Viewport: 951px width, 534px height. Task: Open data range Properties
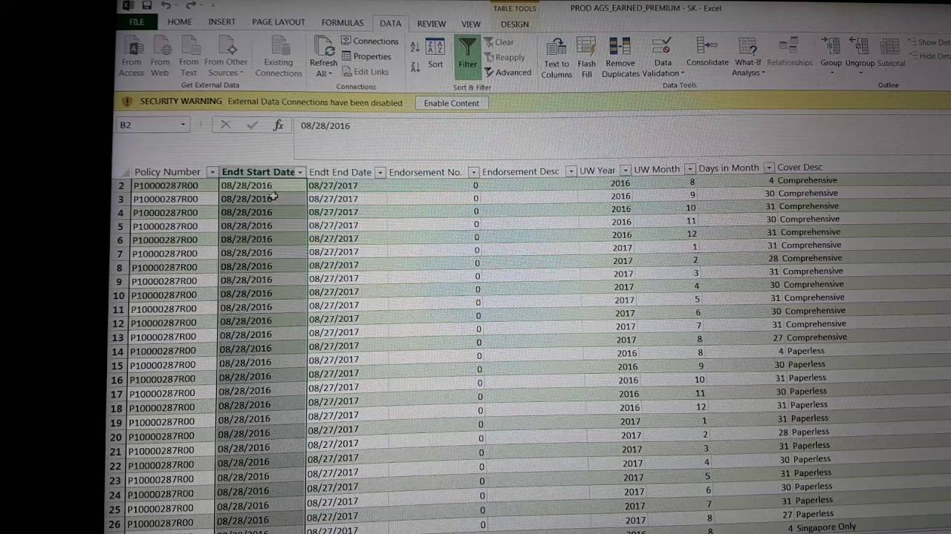pyautogui.click(x=366, y=56)
